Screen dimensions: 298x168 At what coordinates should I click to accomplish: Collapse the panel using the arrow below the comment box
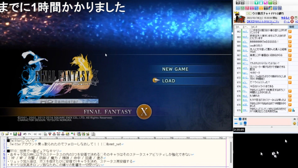point(272,127)
